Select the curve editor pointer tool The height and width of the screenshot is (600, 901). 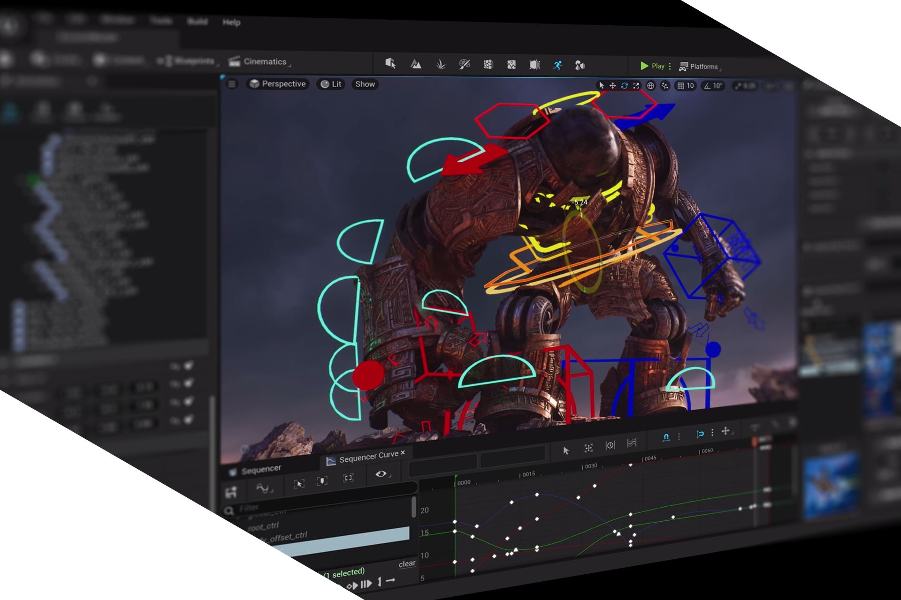(x=566, y=450)
